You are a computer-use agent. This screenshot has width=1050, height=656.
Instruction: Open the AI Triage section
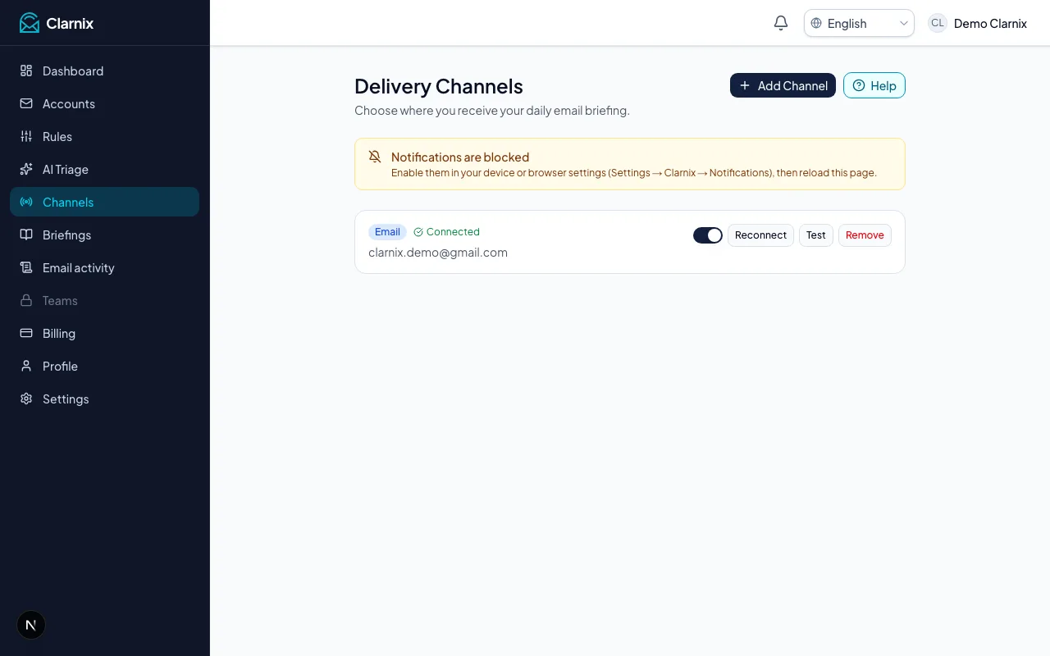[104, 169]
